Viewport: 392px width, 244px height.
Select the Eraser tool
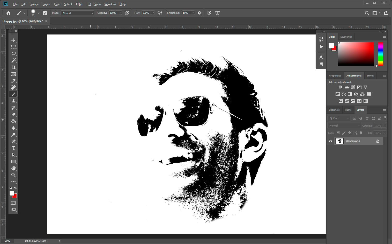pyautogui.click(x=13, y=114)
